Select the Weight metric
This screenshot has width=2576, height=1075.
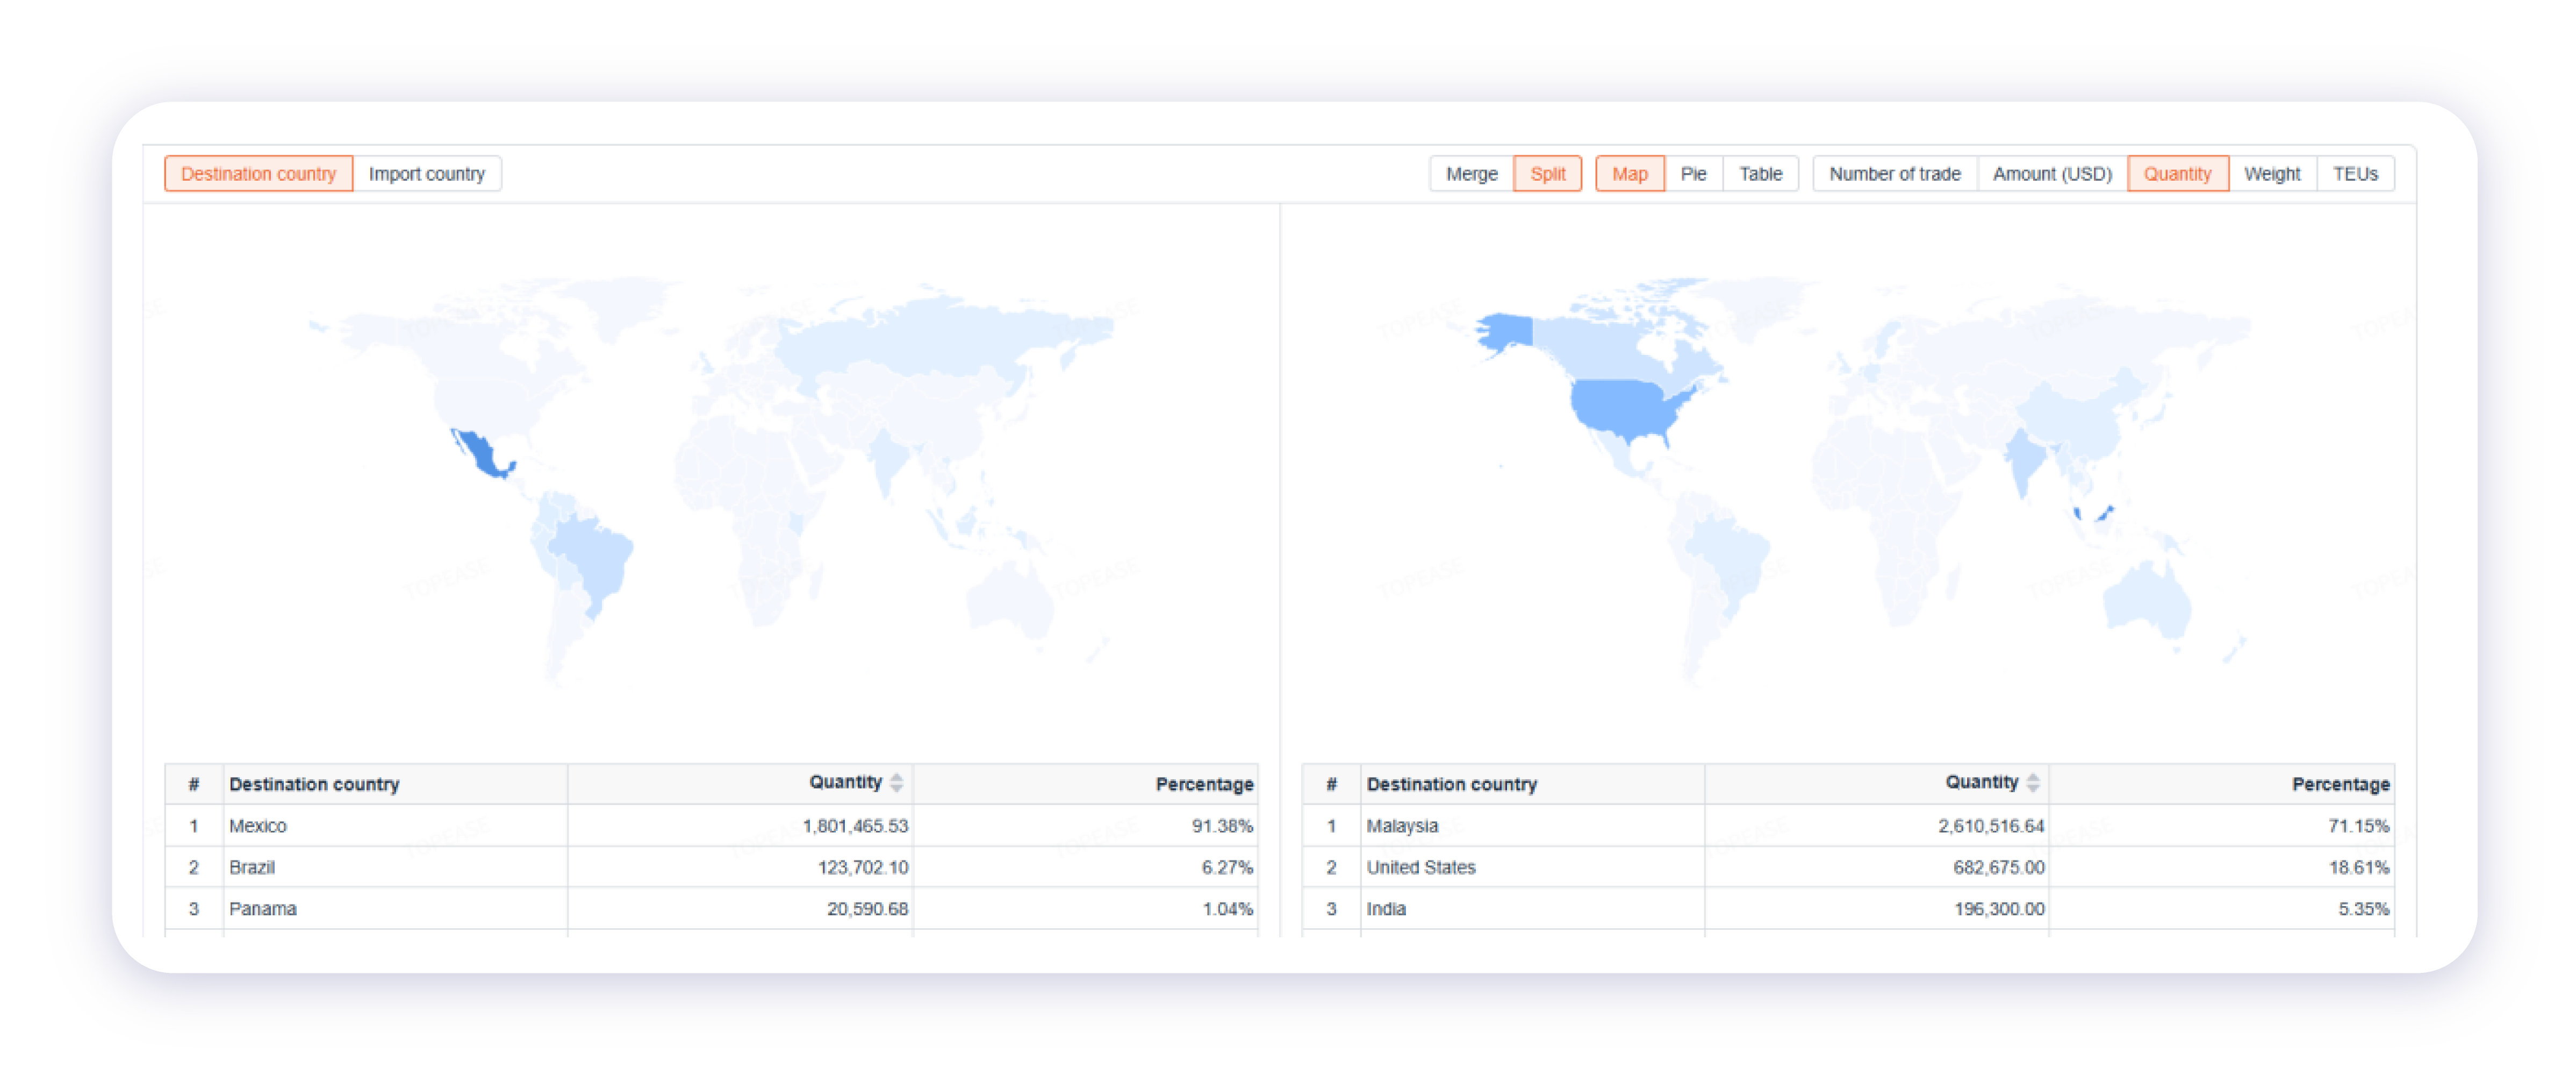coord(2272,174)
